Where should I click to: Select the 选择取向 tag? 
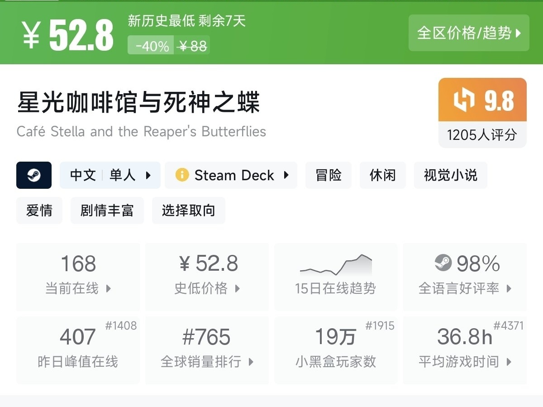coord(189,211)
